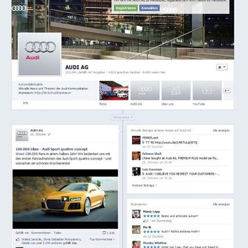Click the AUDI AG post author avatar
248x248 pixels.
(22, 135)
